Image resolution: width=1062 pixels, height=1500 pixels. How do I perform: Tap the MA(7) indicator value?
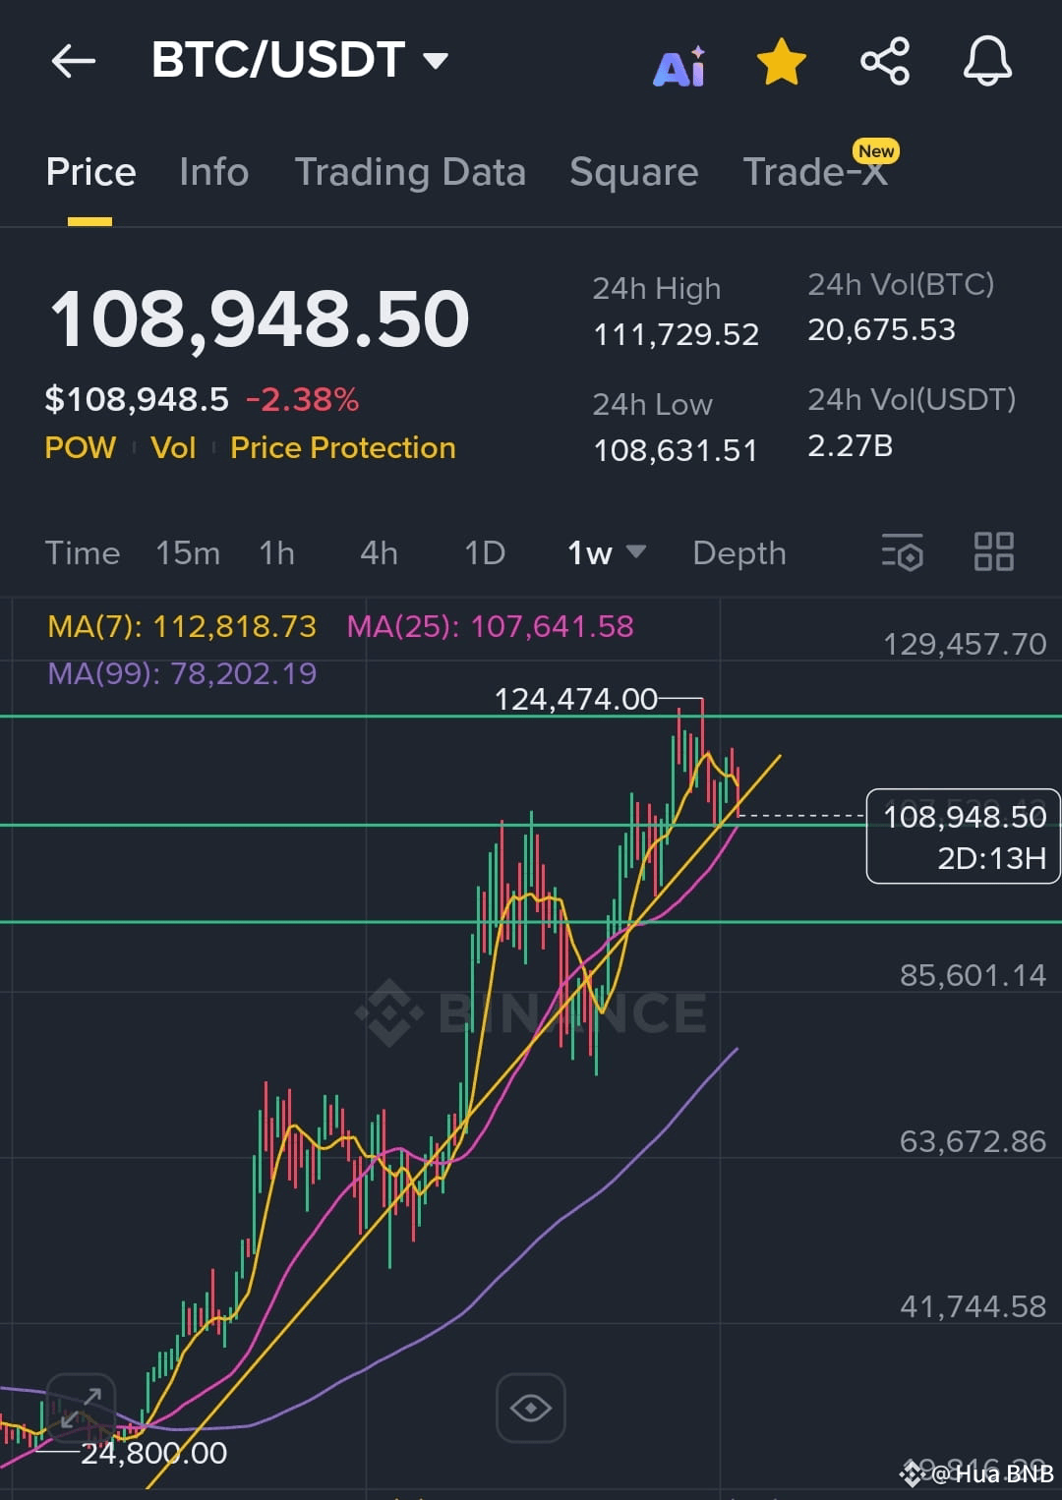click(182, 627)
